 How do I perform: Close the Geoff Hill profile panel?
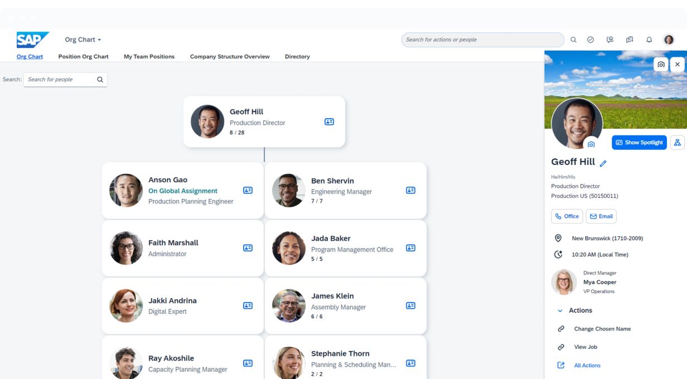(x=677, y=65)
